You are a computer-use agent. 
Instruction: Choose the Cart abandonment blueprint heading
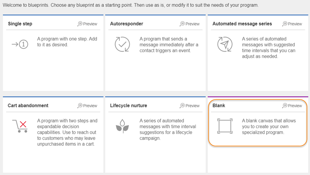[x=28, y=106]
